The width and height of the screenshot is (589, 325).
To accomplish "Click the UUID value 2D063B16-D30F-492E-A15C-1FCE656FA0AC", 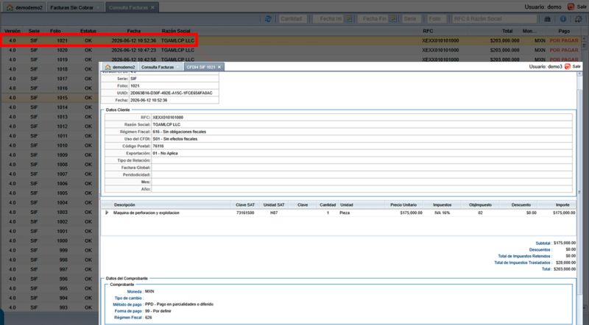I will [172, 93].
